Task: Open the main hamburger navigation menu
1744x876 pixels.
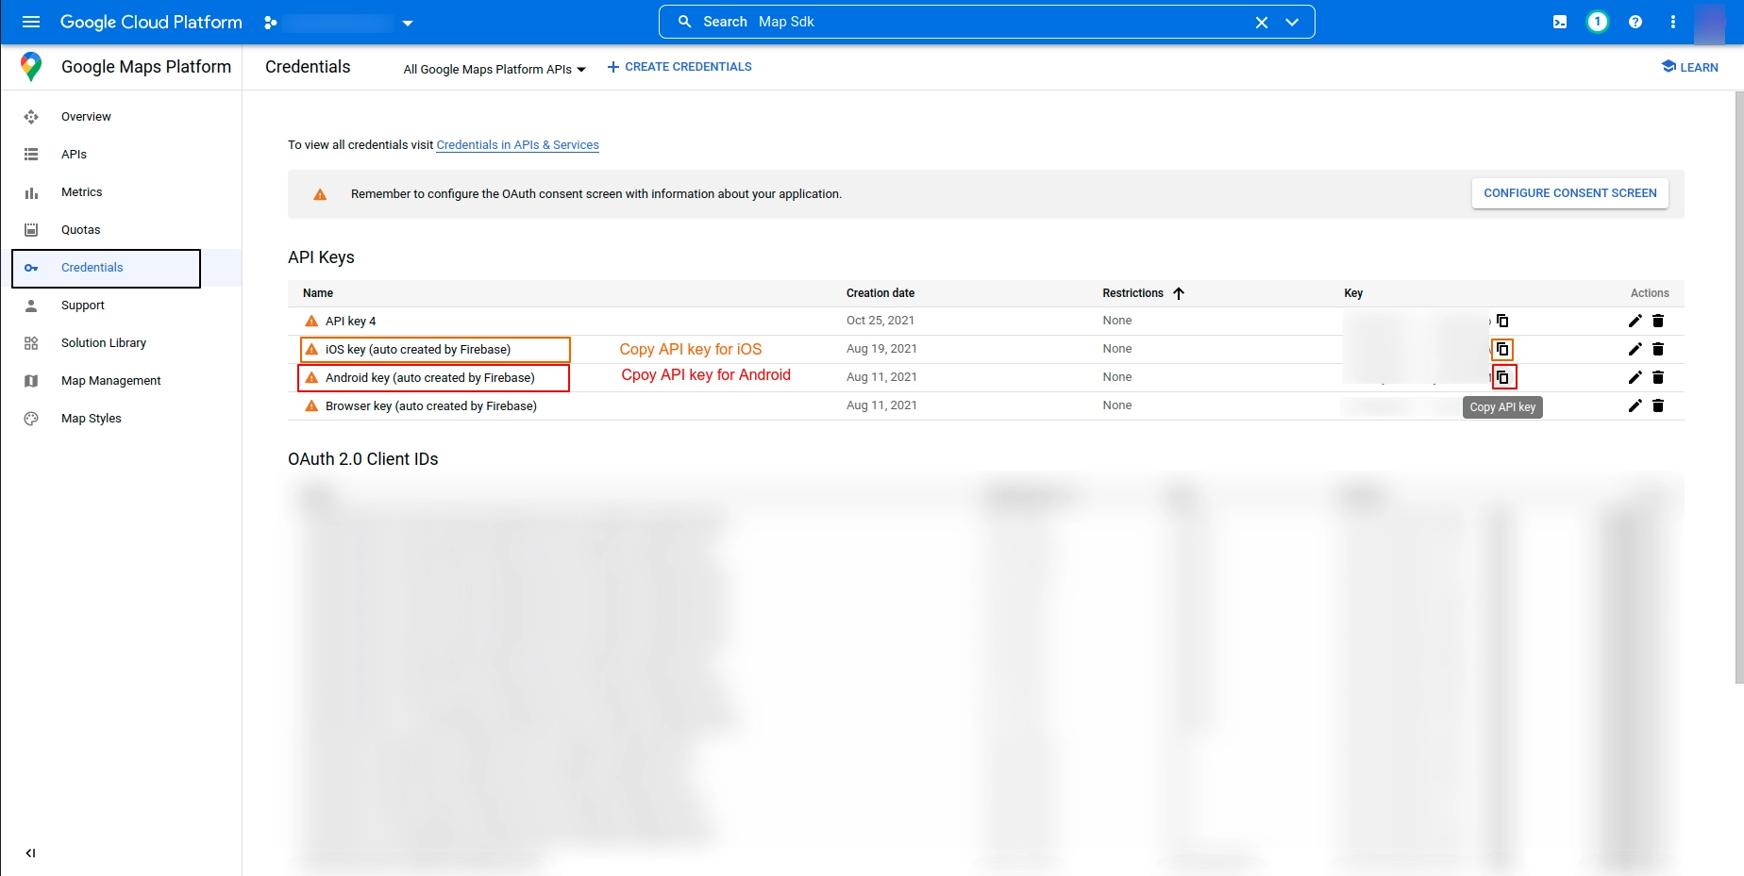Action: [31, 22]
